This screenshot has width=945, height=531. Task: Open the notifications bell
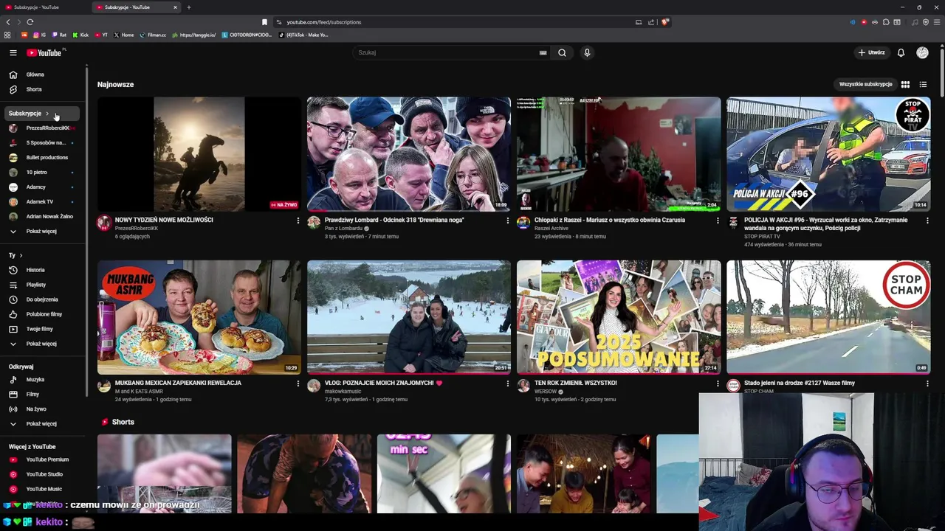(x=901, y=52)
